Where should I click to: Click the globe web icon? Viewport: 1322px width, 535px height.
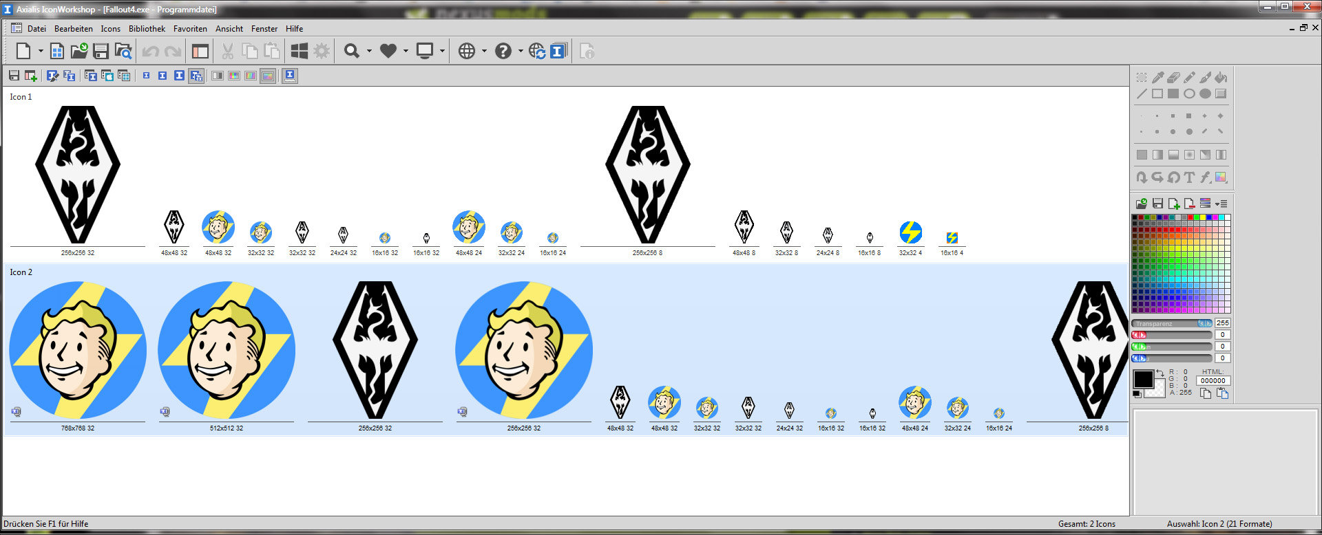coord(467,51)
